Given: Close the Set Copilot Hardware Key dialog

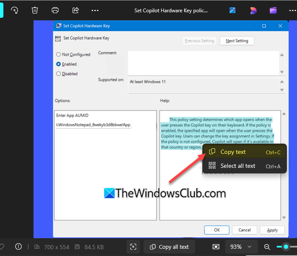Looking at the screenshot, I should [280, 26].
